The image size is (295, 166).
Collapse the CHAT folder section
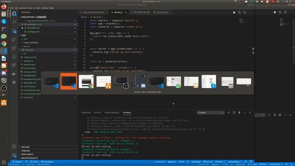point(24,35)
